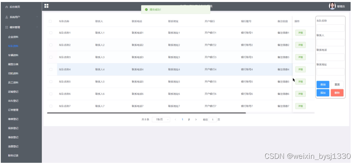Select page 1 in pagination
The width and height of the screenshot is (357, 164).
tap(182, 120)
